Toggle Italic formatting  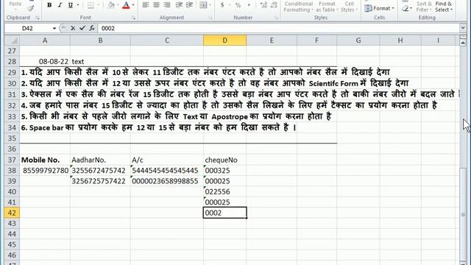click(x=60, y=5)
